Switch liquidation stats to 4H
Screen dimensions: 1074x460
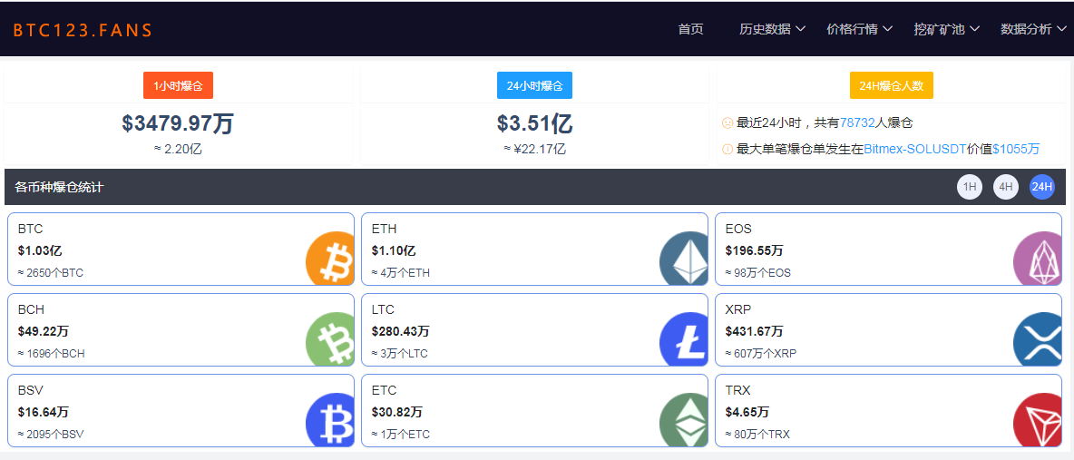[1006, 187]
